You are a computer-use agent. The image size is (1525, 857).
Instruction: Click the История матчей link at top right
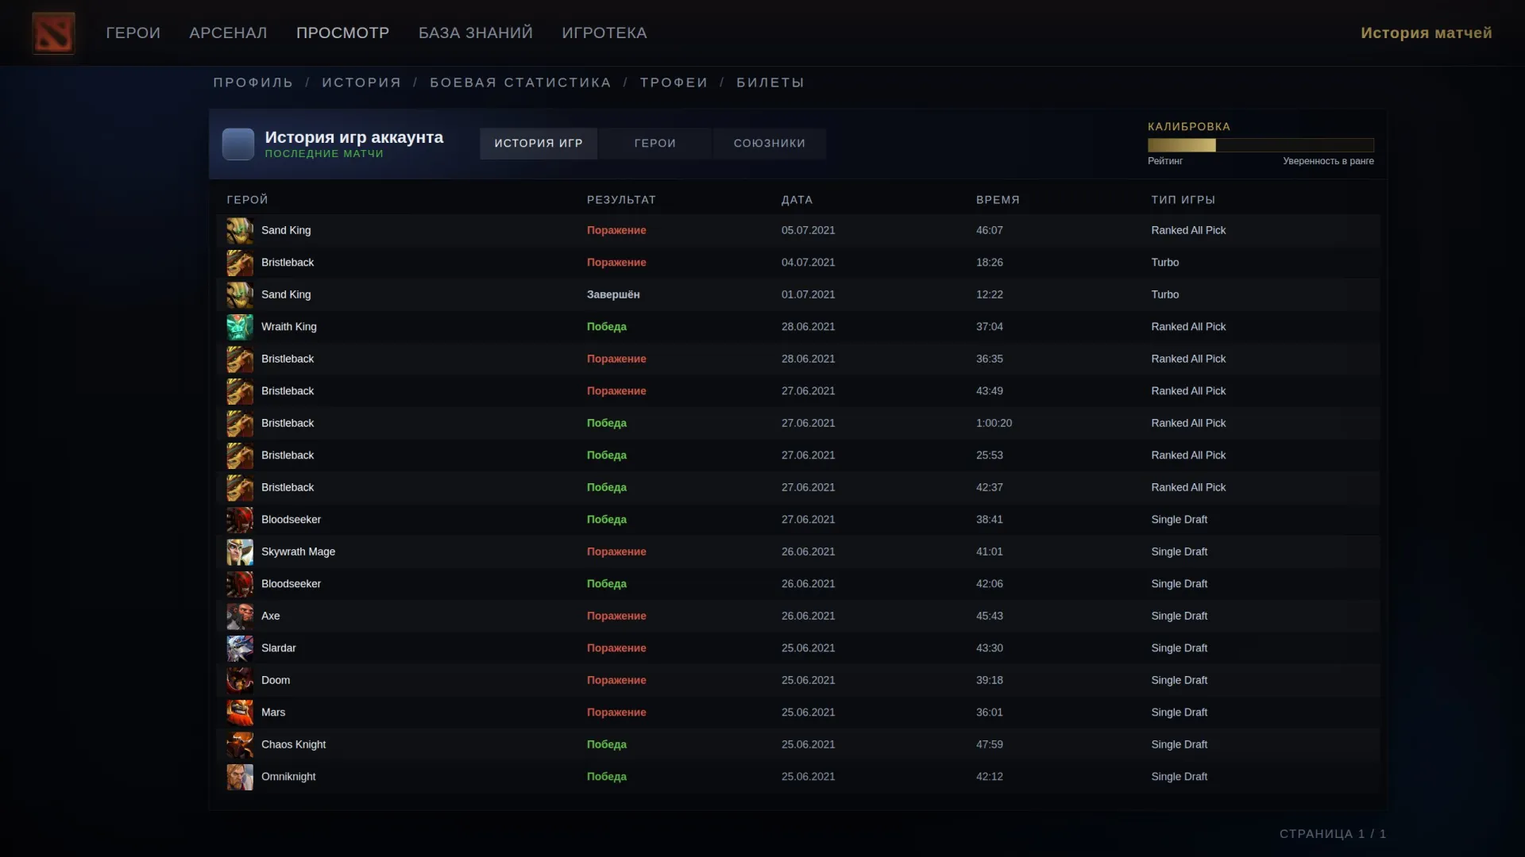coord(1427,33)
